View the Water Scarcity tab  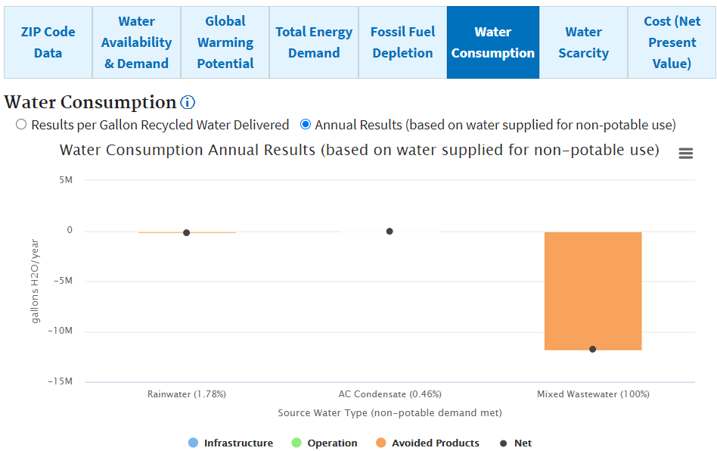(x=583, y=42)
